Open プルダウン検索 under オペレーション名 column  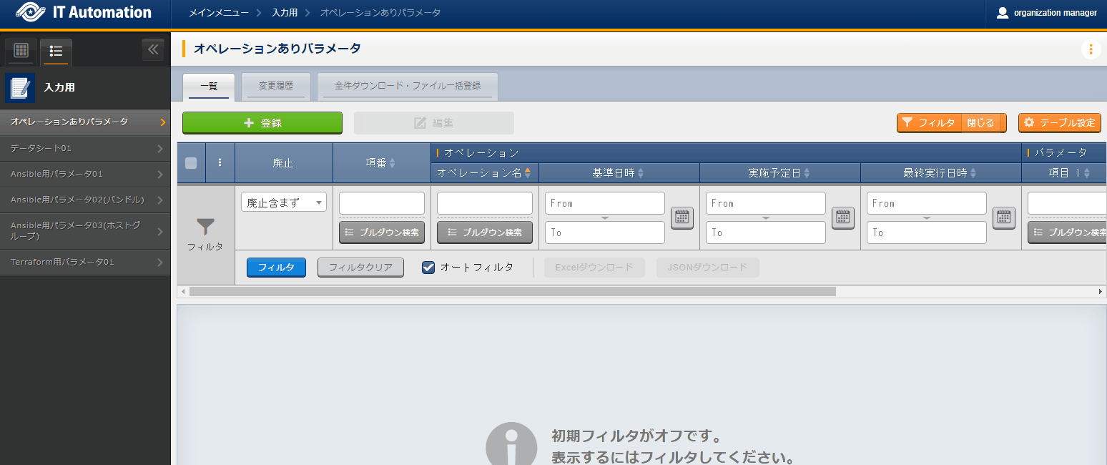click(x=484, y=232)
